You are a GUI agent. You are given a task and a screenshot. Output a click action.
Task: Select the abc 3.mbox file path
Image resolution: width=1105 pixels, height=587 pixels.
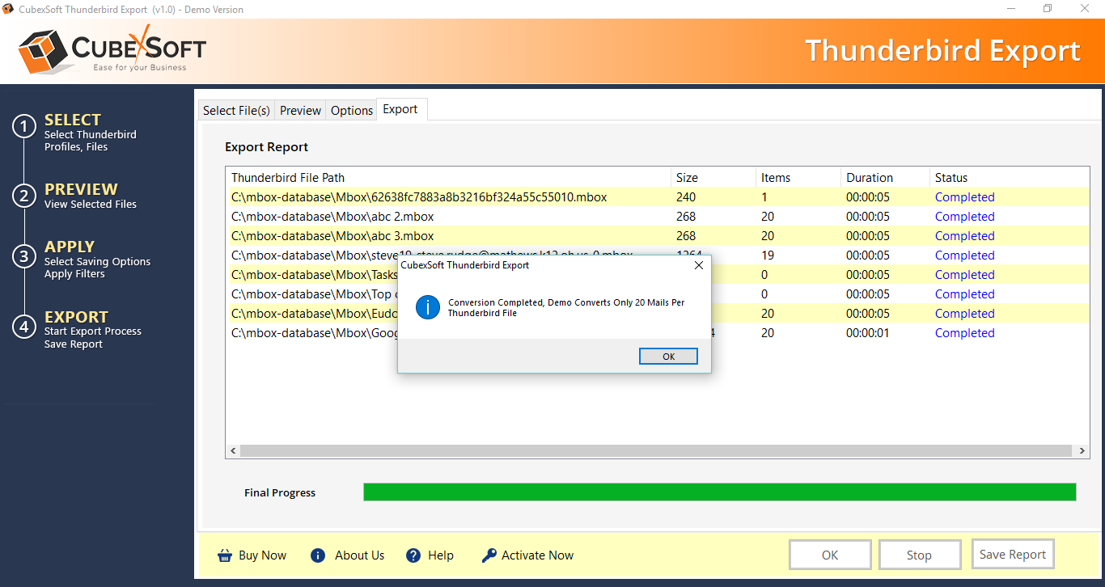(332, 236)
